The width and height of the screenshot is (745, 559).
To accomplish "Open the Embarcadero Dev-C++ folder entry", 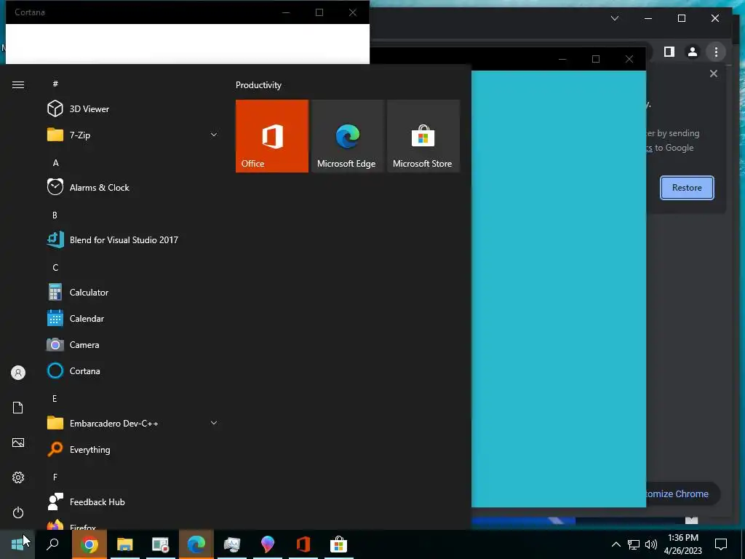I will 133,423.
